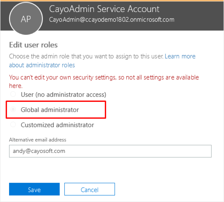Viewport: 224px width, 202px height.
Task: Click the 'Edit user roles' heading
Action: coord(33,45)
